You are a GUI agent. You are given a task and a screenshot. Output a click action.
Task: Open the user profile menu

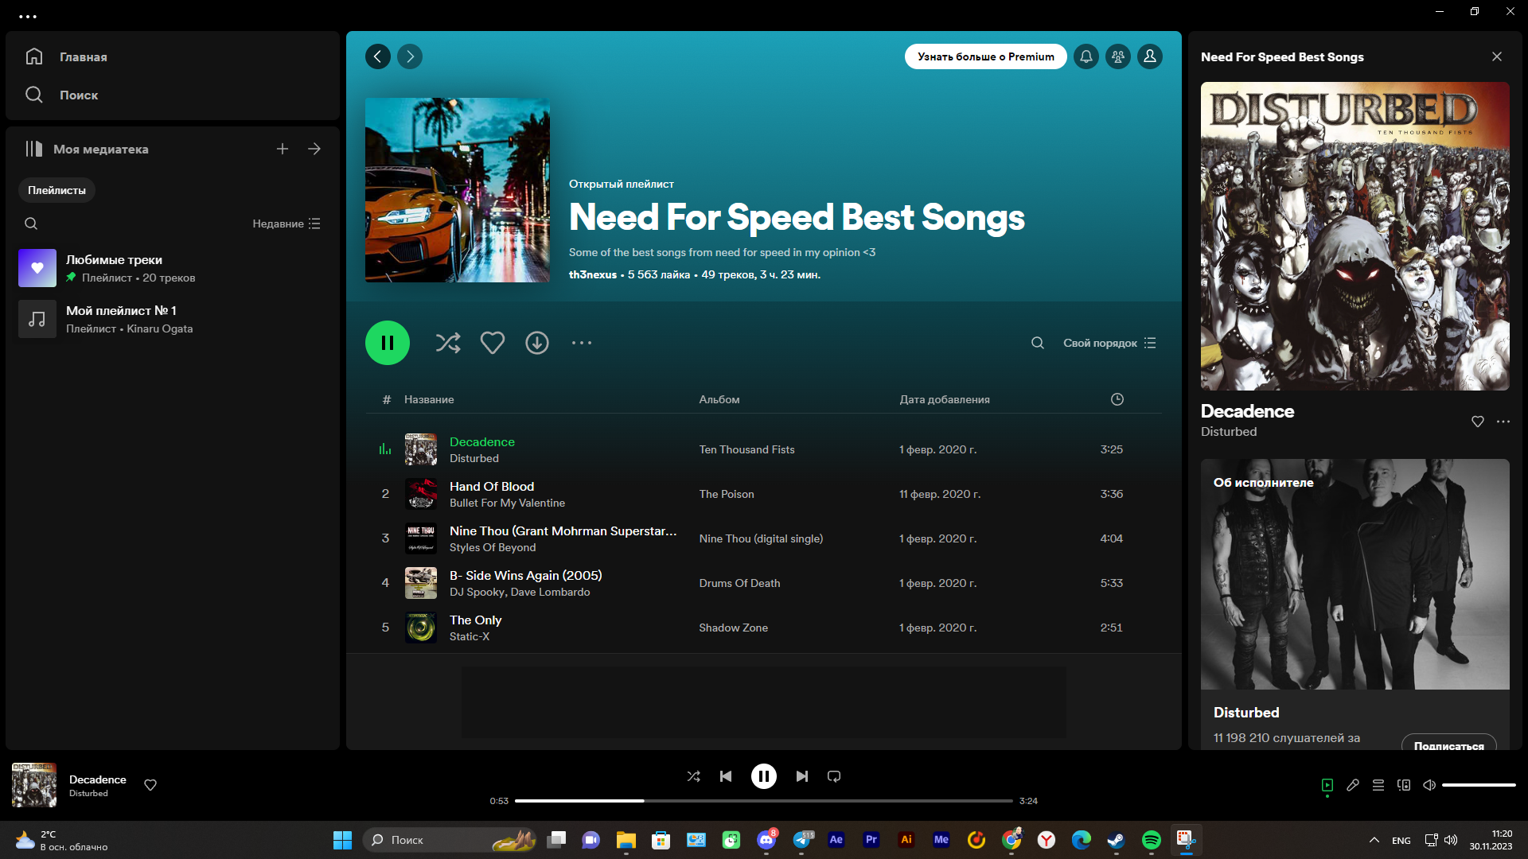(x=1150, y=56)
